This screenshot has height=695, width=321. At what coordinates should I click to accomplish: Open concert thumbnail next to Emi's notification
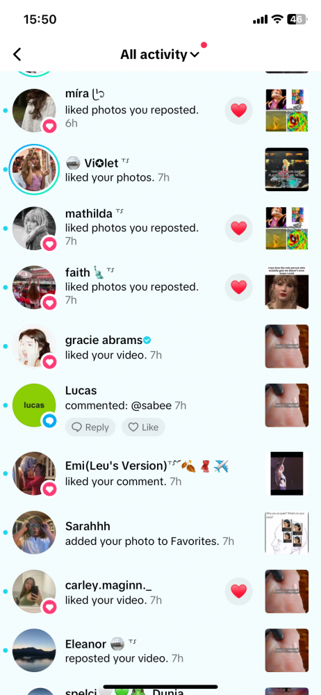[287, 473]
